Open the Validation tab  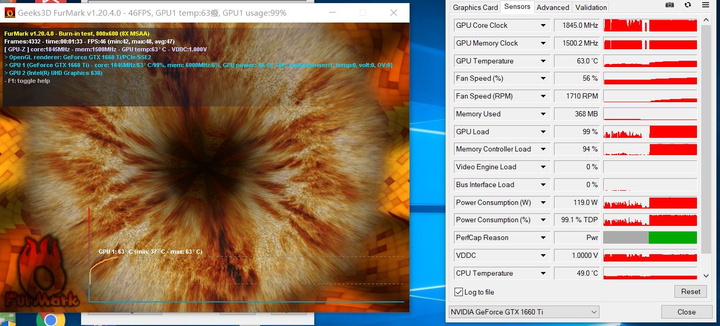[x=591, y=7]
